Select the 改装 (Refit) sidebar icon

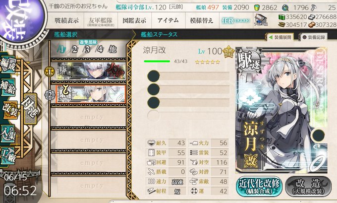point(10,110)
